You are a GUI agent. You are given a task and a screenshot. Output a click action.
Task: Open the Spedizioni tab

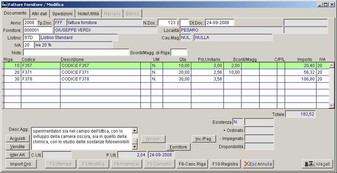62,13
